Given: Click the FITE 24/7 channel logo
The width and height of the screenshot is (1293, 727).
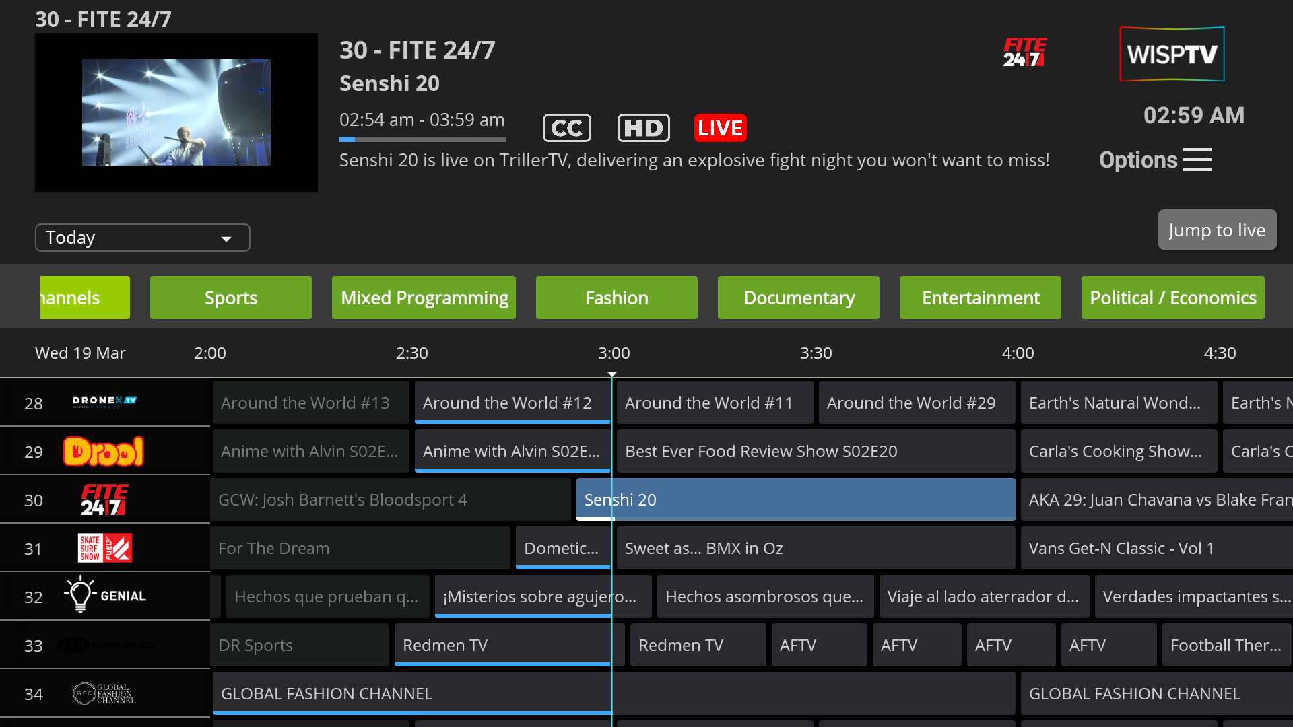Looking at the screenshot, I should pyautogui.click(x=104, y=499).
